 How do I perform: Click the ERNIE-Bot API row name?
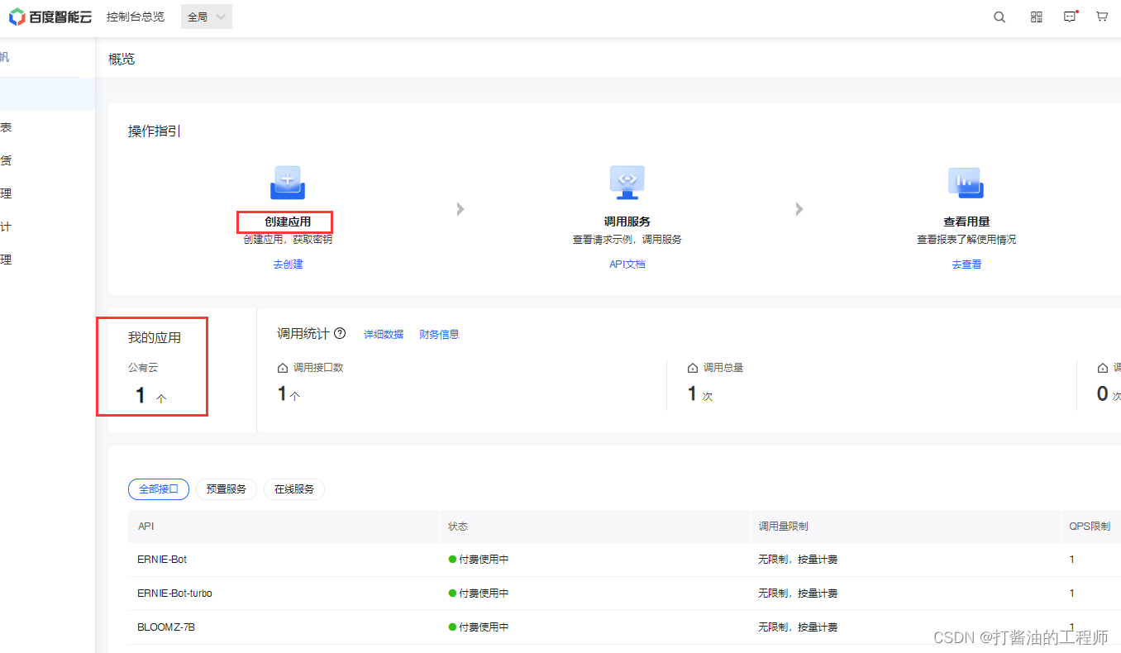tap(162, 560)
